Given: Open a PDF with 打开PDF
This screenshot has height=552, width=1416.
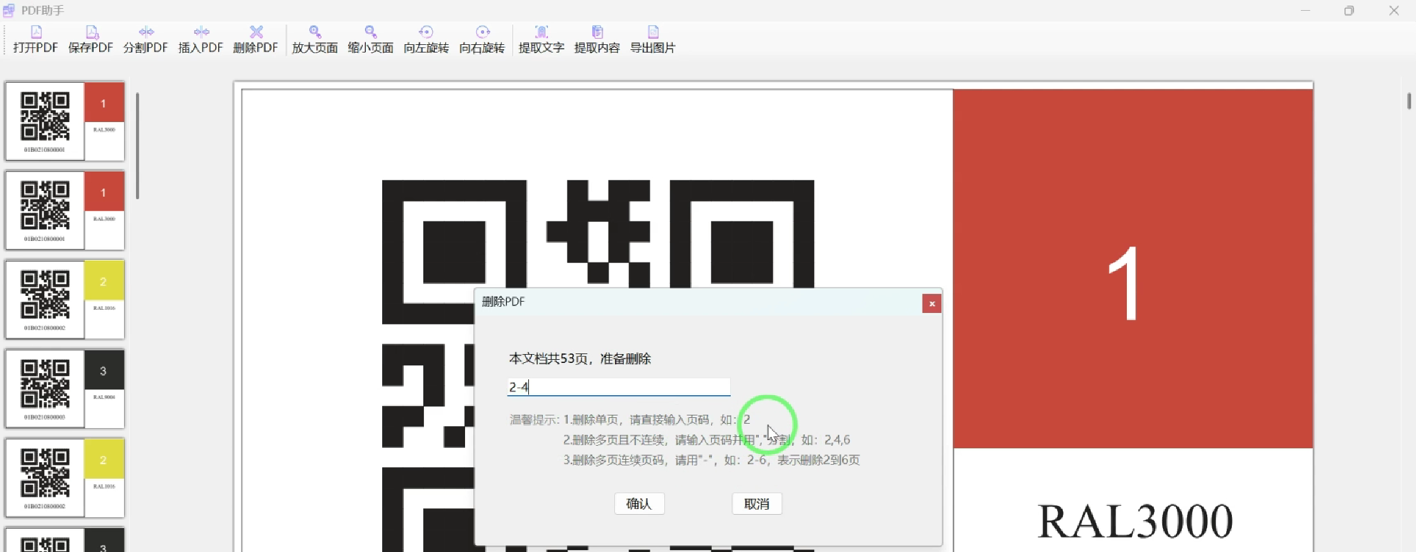Looking at the screenshot, I should 35,39.
